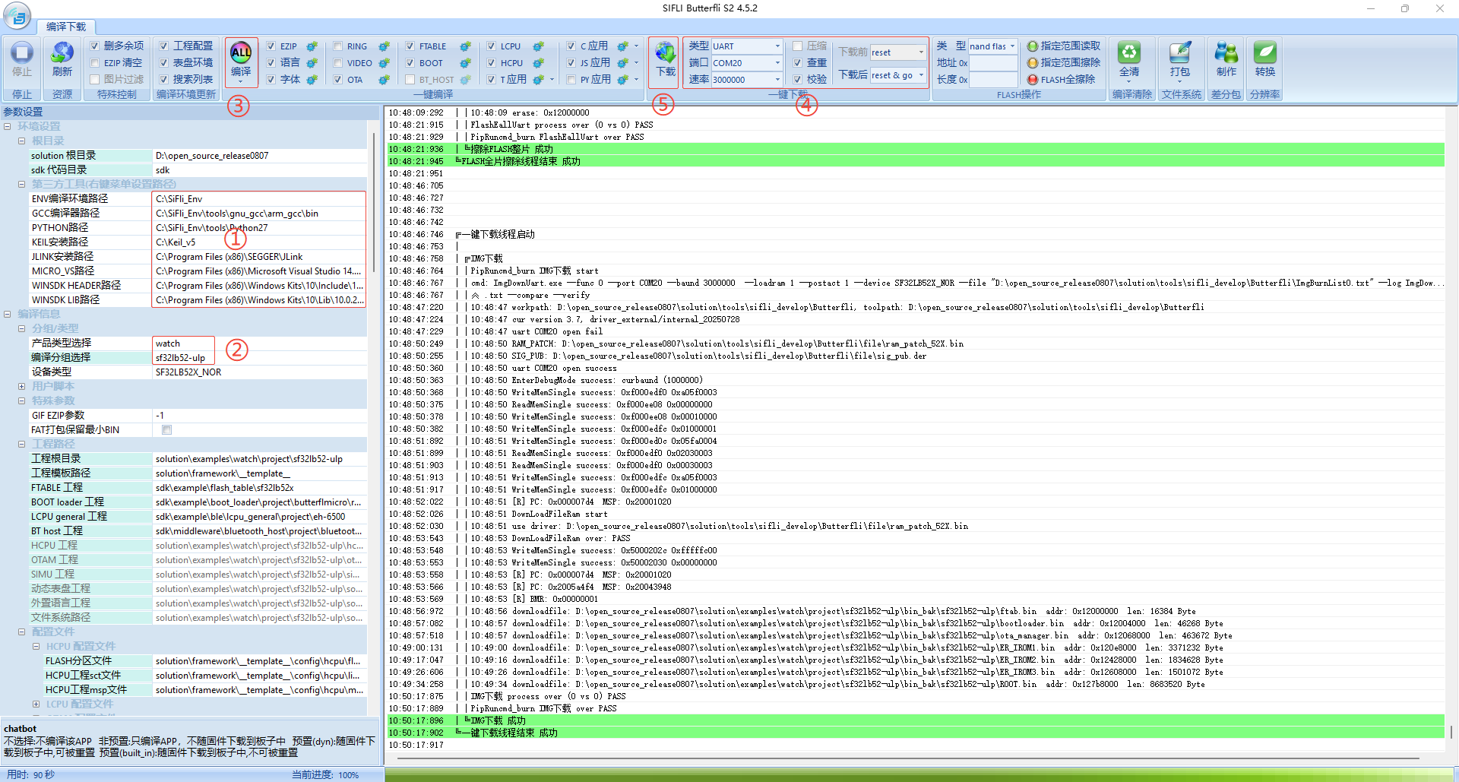Click the gear icon next to BOOT
The image size is (1459, 782).
tap(465, 63)
